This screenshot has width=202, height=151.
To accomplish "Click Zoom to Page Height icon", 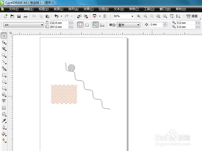I will click(178, 16).
